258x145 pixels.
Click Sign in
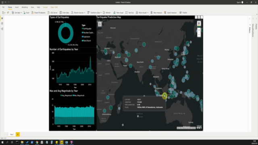[x=240, y=2]
